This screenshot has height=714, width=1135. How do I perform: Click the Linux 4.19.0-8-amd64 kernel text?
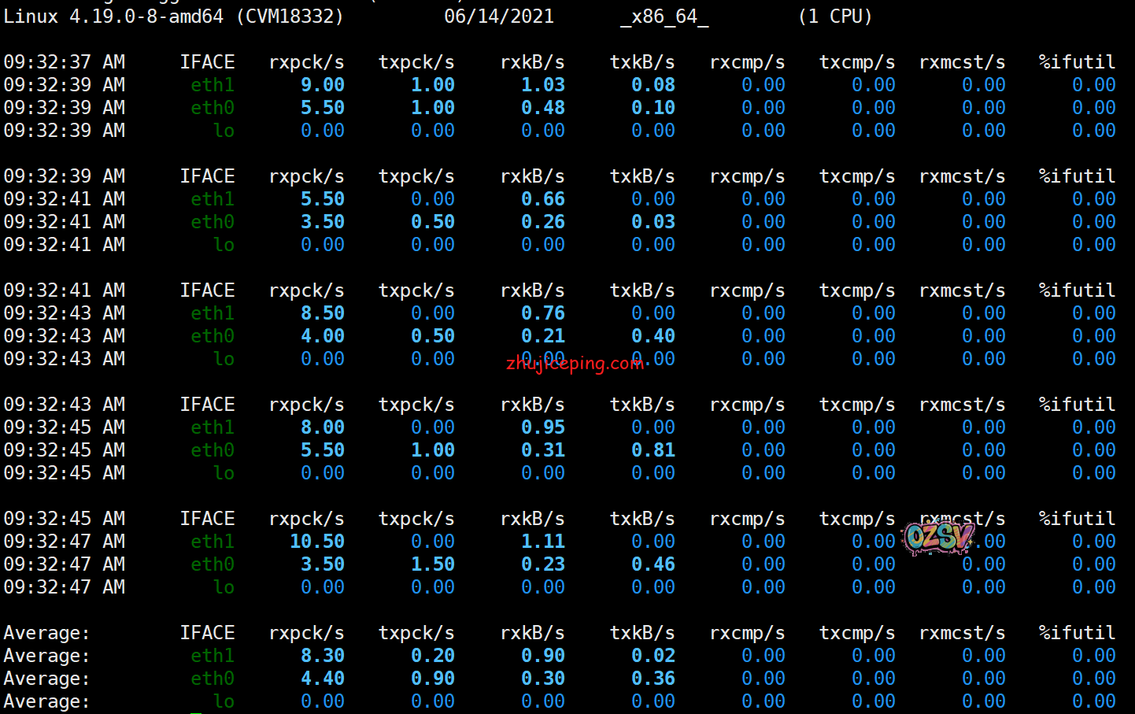click(113, 17)
